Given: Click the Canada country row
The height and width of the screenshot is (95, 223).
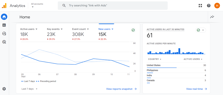Looking at the screenshot, I should point(176,81).
